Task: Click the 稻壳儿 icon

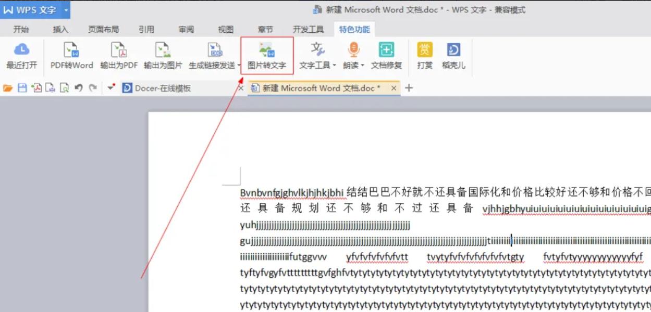Action: click(x=453, y=55)
